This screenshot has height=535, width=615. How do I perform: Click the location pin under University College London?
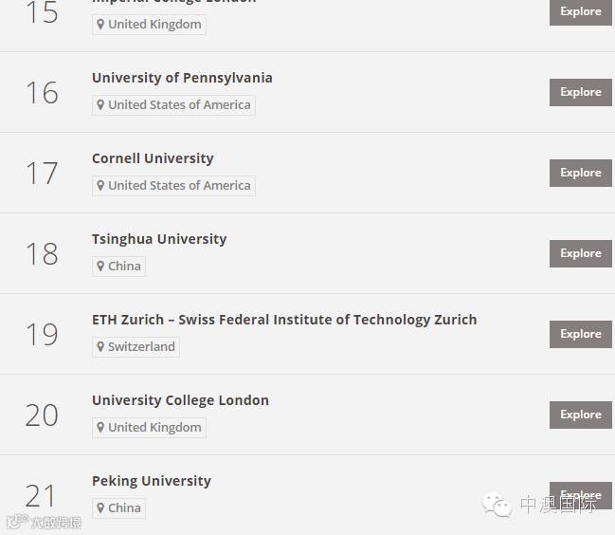[x=100, y=427]
